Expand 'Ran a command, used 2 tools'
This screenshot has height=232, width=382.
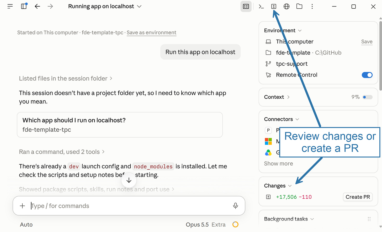point(62,152)
